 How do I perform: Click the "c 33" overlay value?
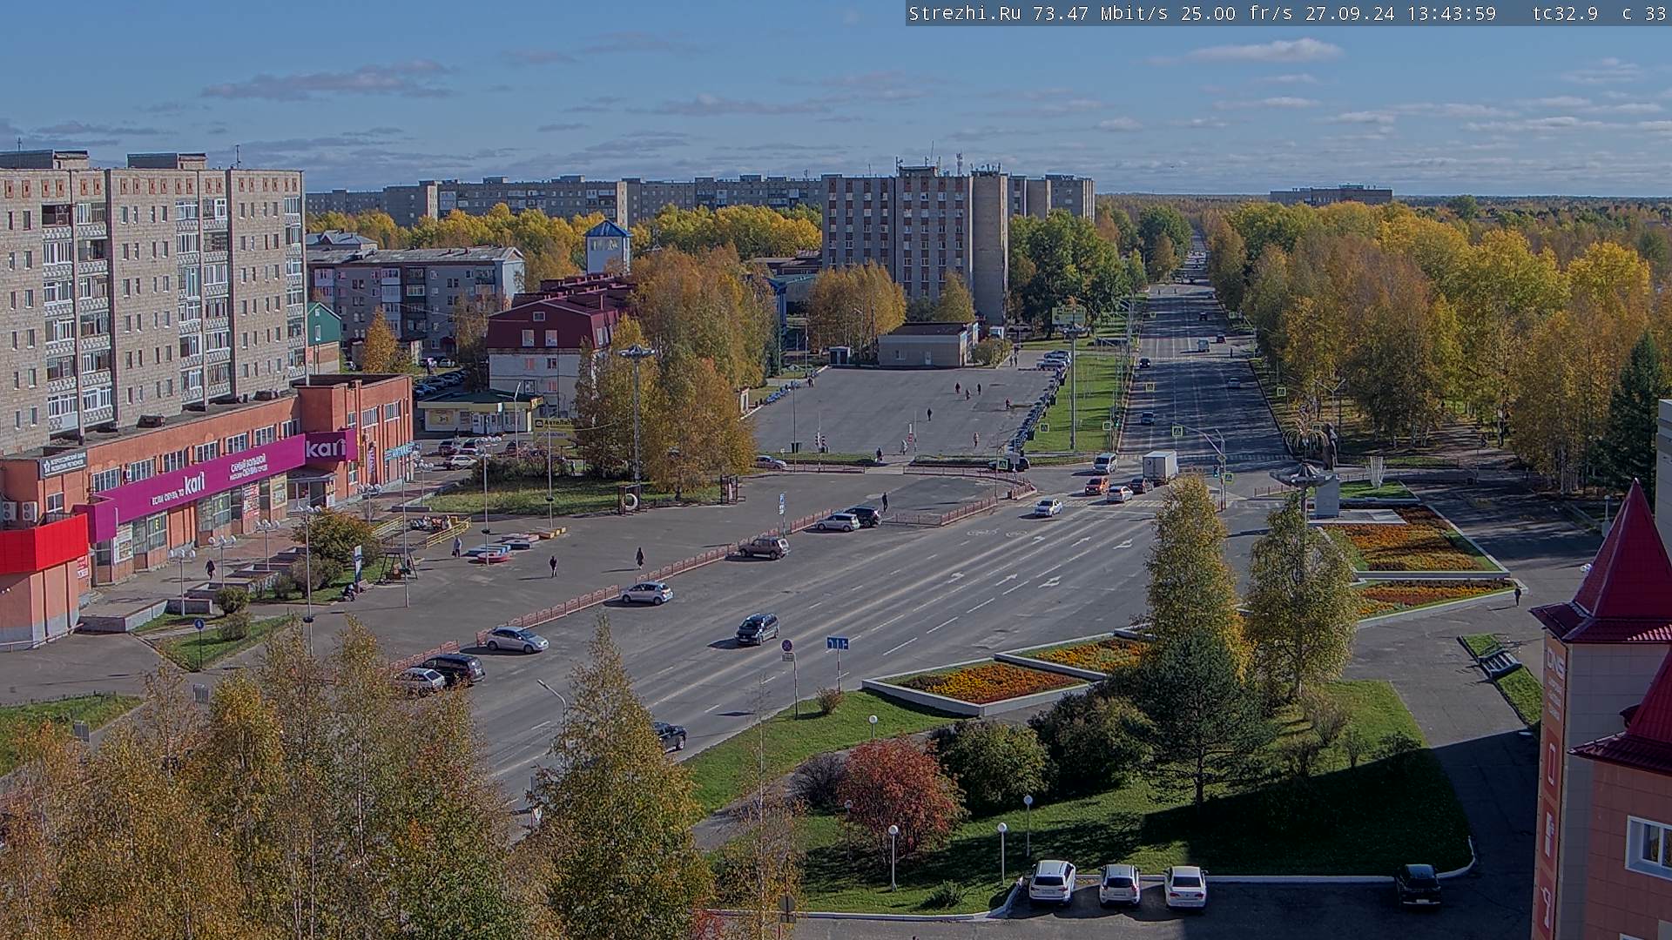pyautogui.click(x=1644, y=13)
